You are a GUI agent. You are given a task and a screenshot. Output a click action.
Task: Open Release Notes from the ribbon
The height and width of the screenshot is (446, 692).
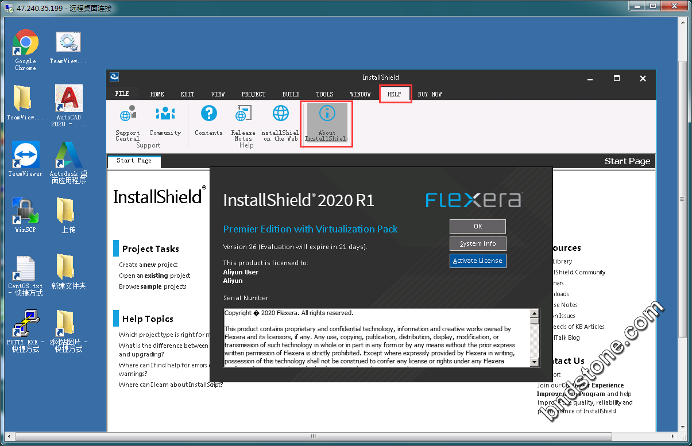[x=243, y=122]
